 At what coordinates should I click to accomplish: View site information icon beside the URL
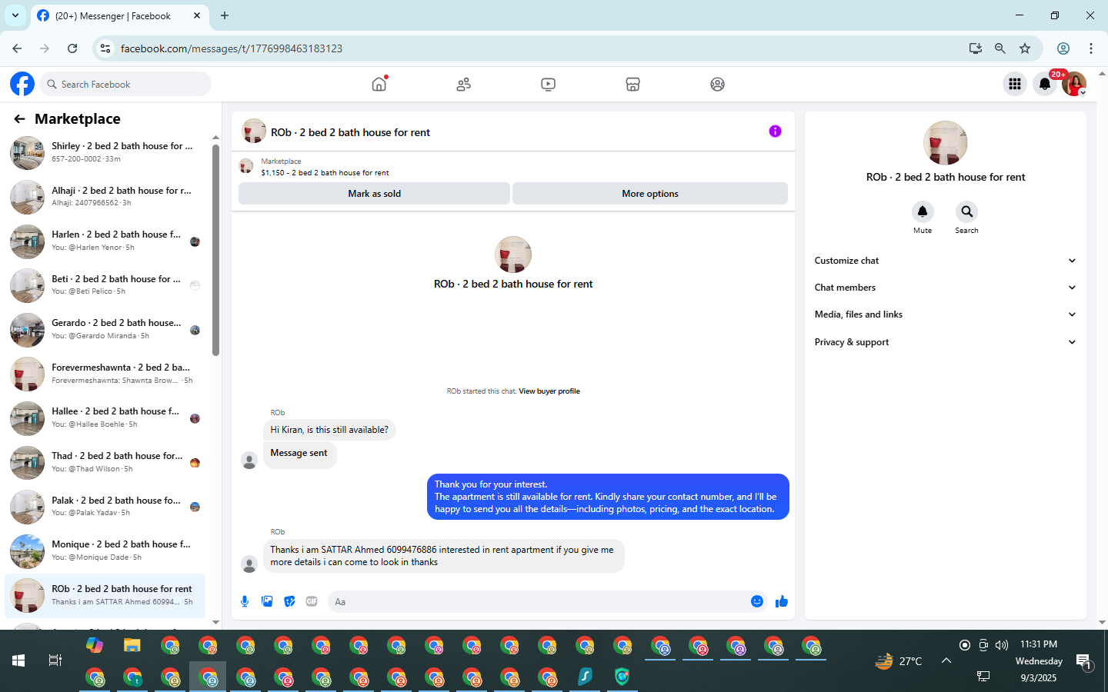coord(105,48)
